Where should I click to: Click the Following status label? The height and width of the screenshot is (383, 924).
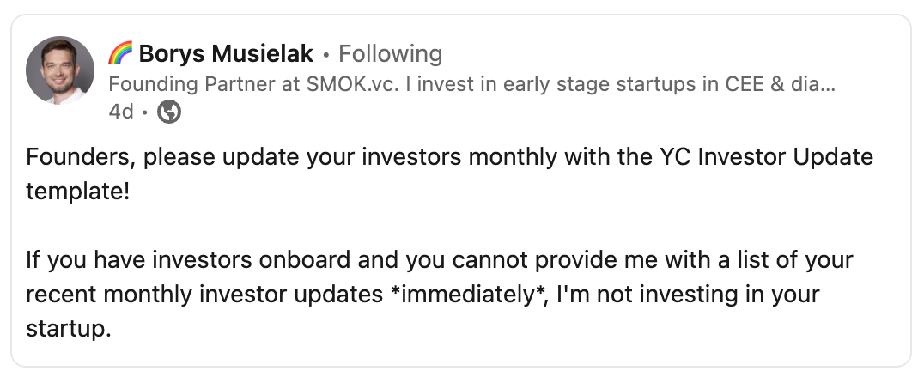point(390,53)
